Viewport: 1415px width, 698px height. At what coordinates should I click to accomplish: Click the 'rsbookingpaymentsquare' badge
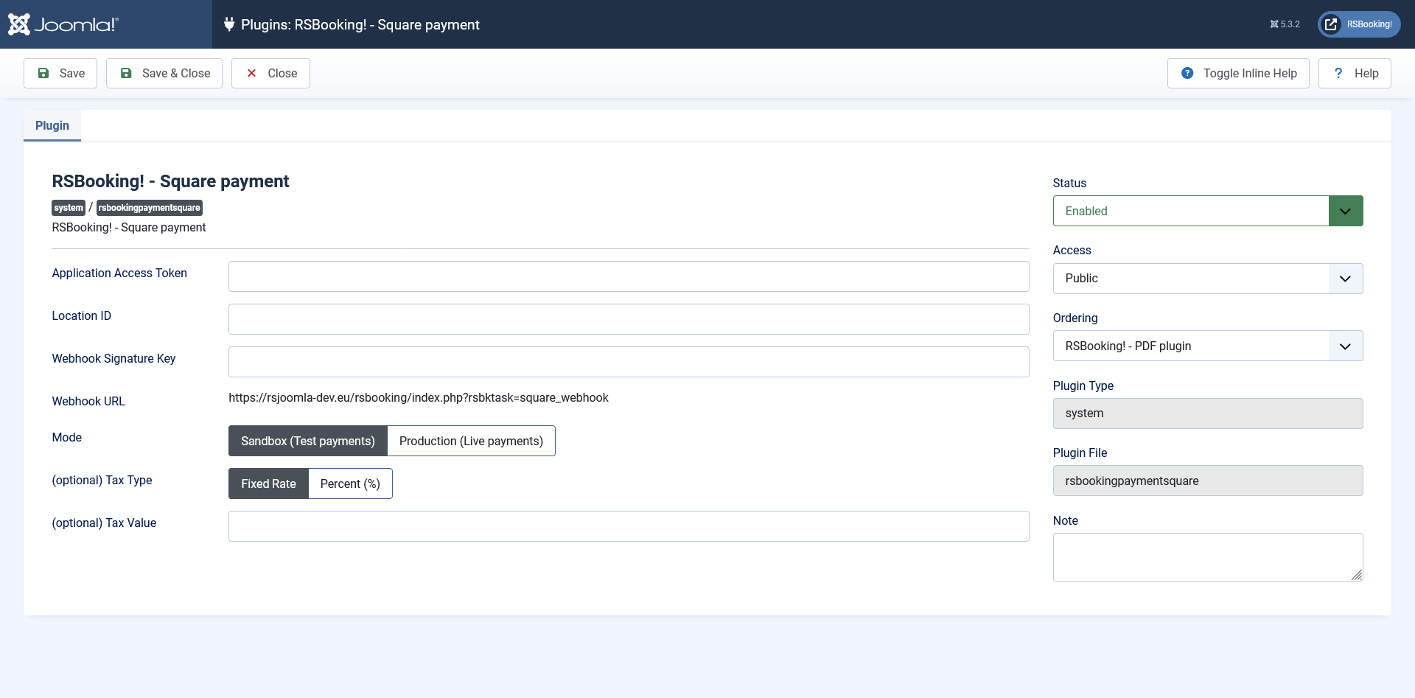coord(150,208)
